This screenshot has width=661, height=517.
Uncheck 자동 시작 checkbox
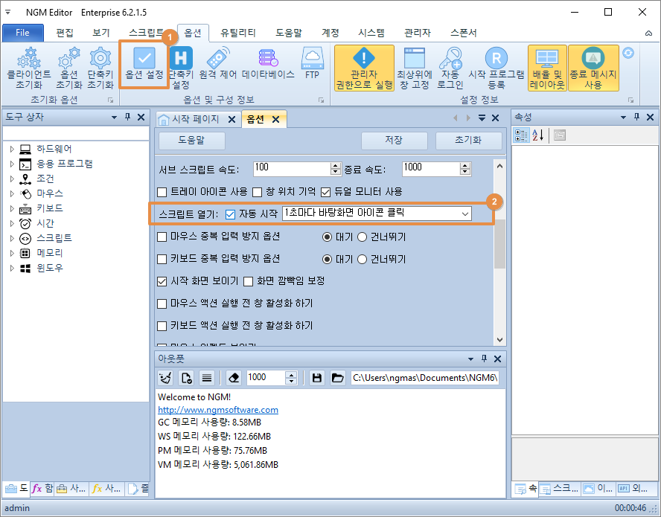coord(230,214)
